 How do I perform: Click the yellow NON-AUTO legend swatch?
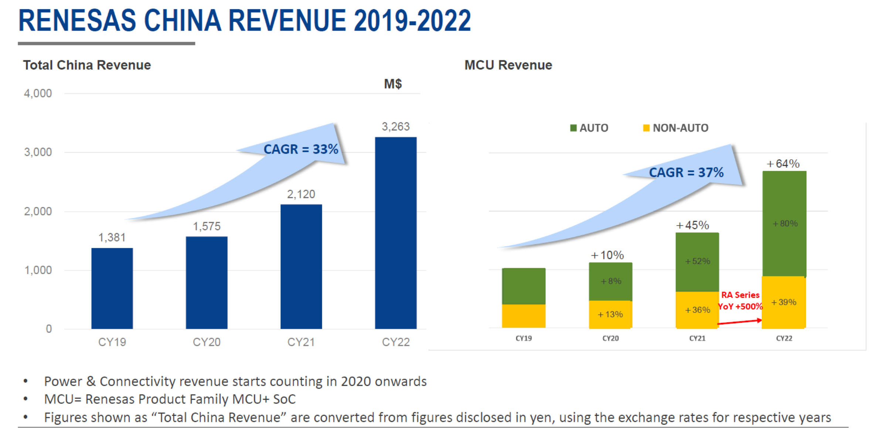[646, 128]
